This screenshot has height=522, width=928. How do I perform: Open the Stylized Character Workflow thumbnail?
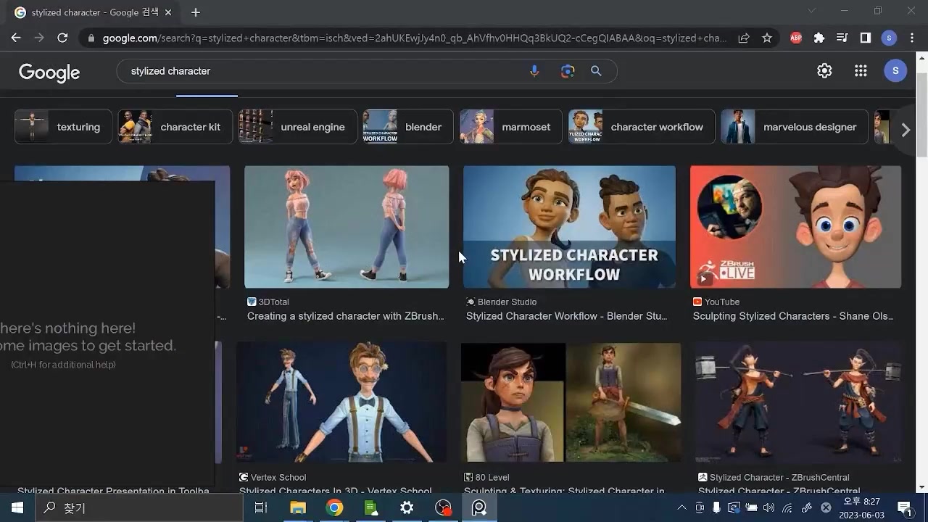[x=569, y=227]
